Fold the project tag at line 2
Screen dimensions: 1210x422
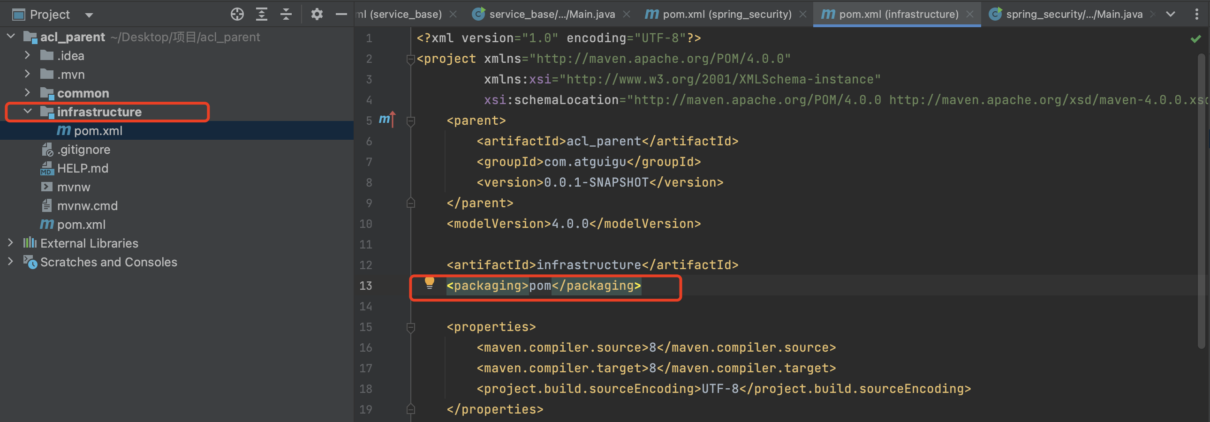click(x=410, y=59)
